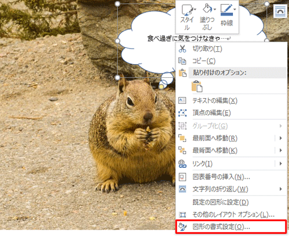Image resolution: width=289 pixels, height=236 pixels.
Task: Click the paste option clipboard button
Action: tap(197, 86)
